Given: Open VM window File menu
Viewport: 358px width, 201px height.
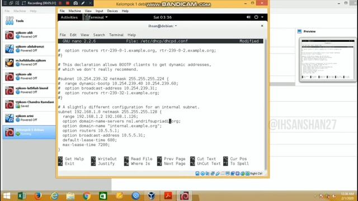Looking at the screenshot, I should pos(62,11).
